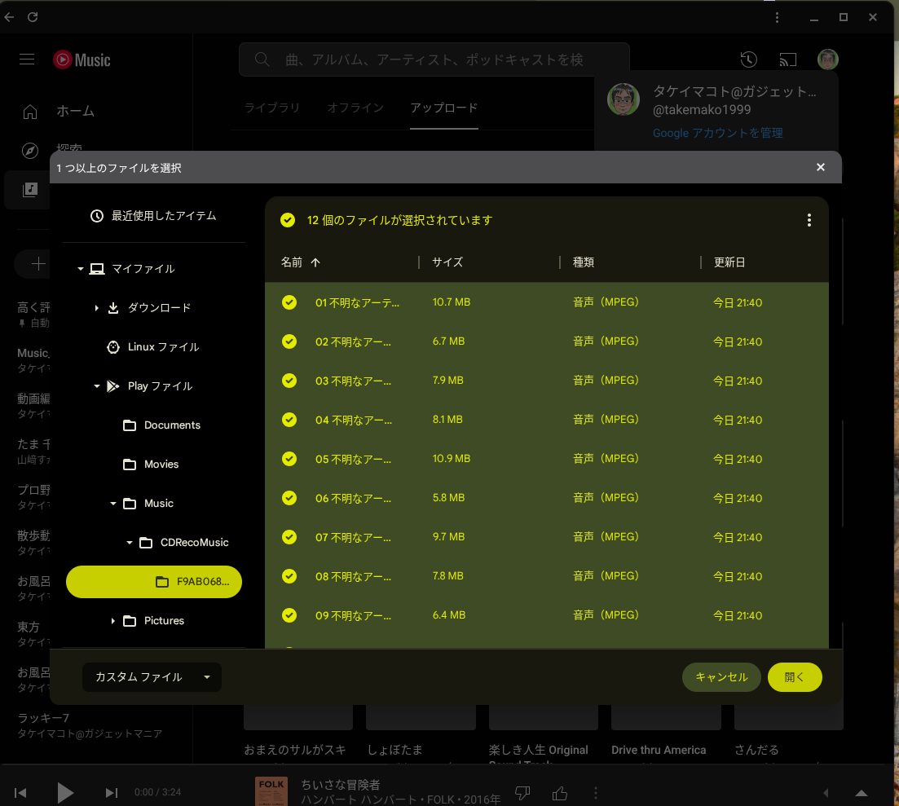Click the cast to device icon

[787, 59]
